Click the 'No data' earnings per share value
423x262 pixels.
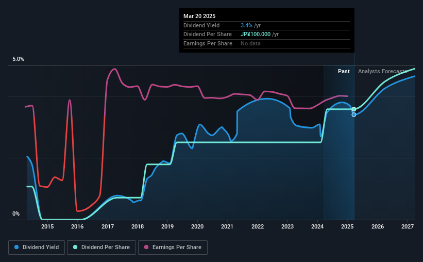click(250, 43)
